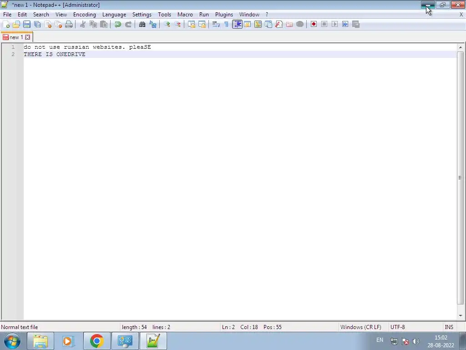Image resolution: width=466 pixels, height=350 pixels.
Task: Close the current document via toolbar icon
Action: (x=48, y=25)
